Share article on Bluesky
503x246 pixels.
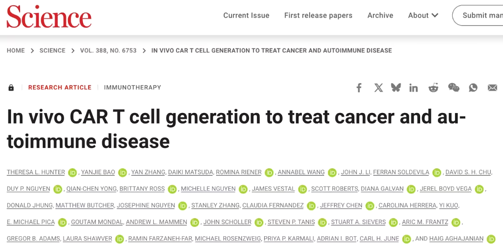click(x=396, y=87)
